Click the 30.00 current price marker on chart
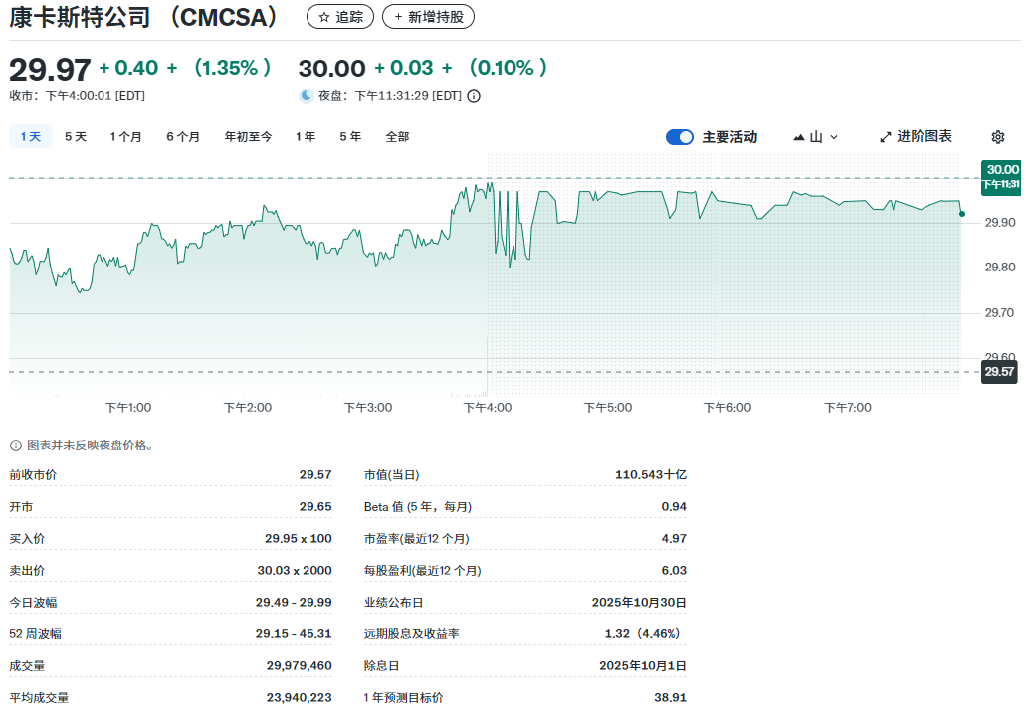Viewport: 1027px width, 715px height. 1001,170
